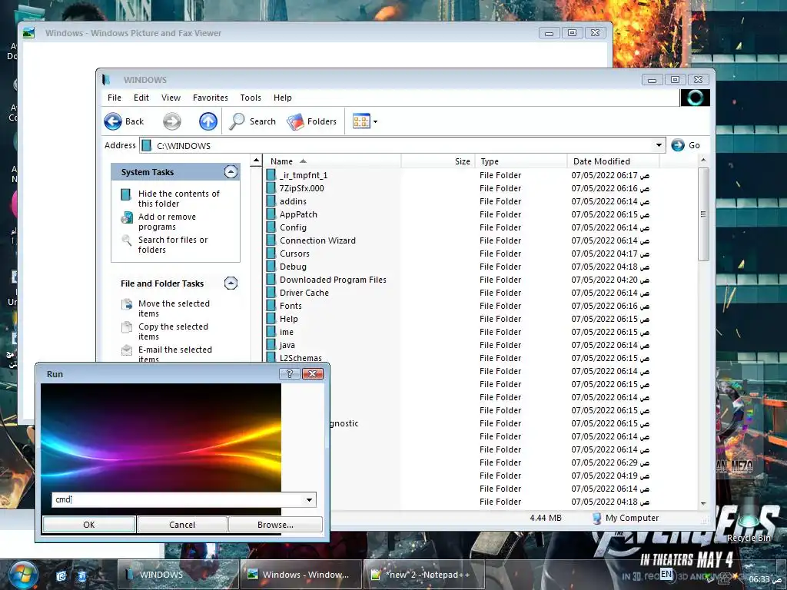Select the L2Schemas folder name
Screen dimensions: 787x590
pos(301,358)
